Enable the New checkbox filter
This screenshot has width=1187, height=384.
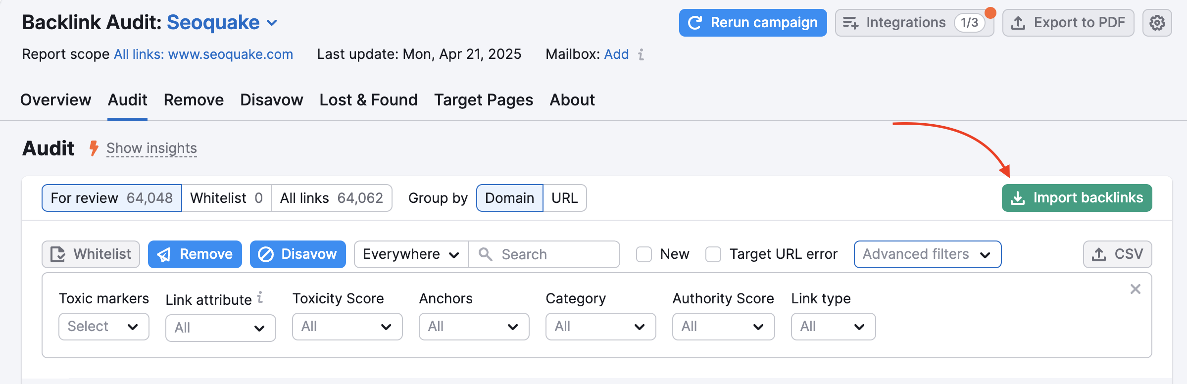[643, 254]
